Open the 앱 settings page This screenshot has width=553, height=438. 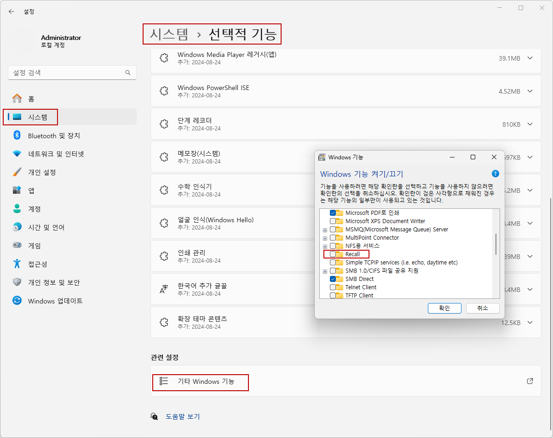[x=72, y=191]
